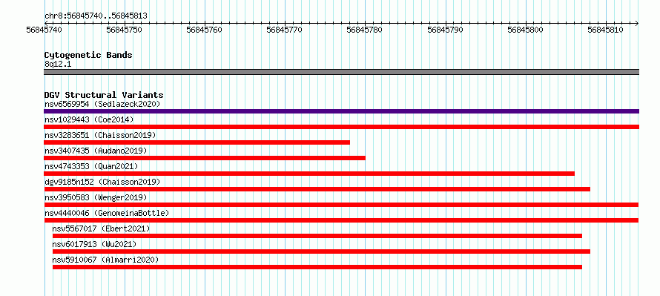Click ruler position 56845780

pos(365,30)
